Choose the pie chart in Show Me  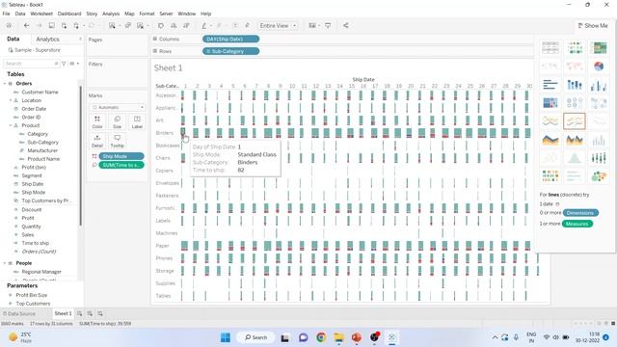[x=599, y=67]
